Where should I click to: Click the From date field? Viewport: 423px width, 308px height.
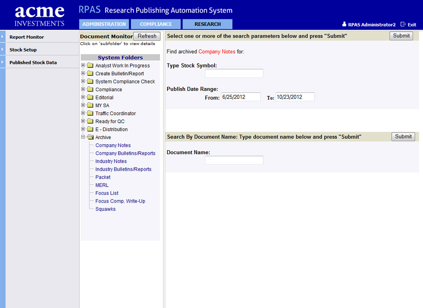(x=241, y=97)
